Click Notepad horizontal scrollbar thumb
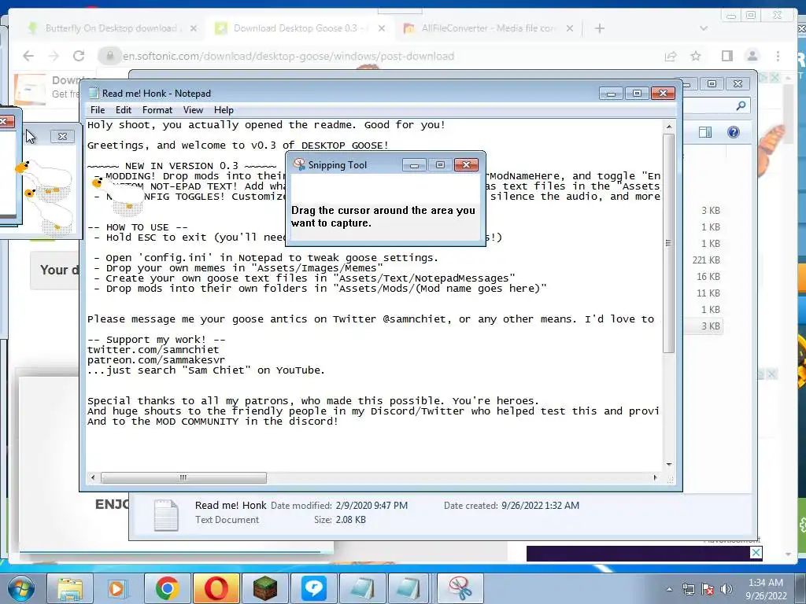 pyautogui.click(x=183, y=477)
